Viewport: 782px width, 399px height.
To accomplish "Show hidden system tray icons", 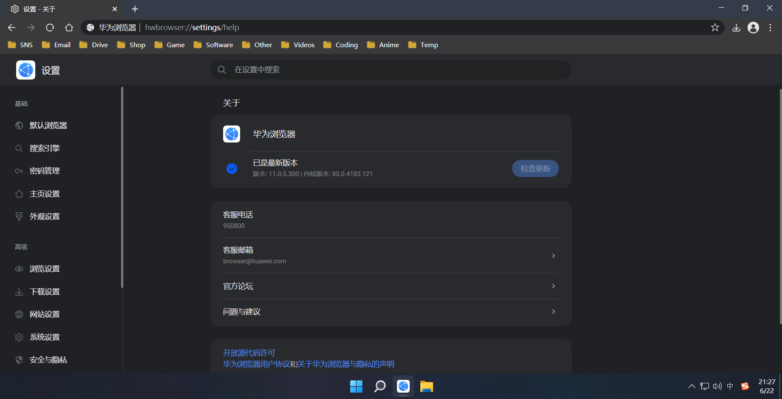I will point(691,386).
